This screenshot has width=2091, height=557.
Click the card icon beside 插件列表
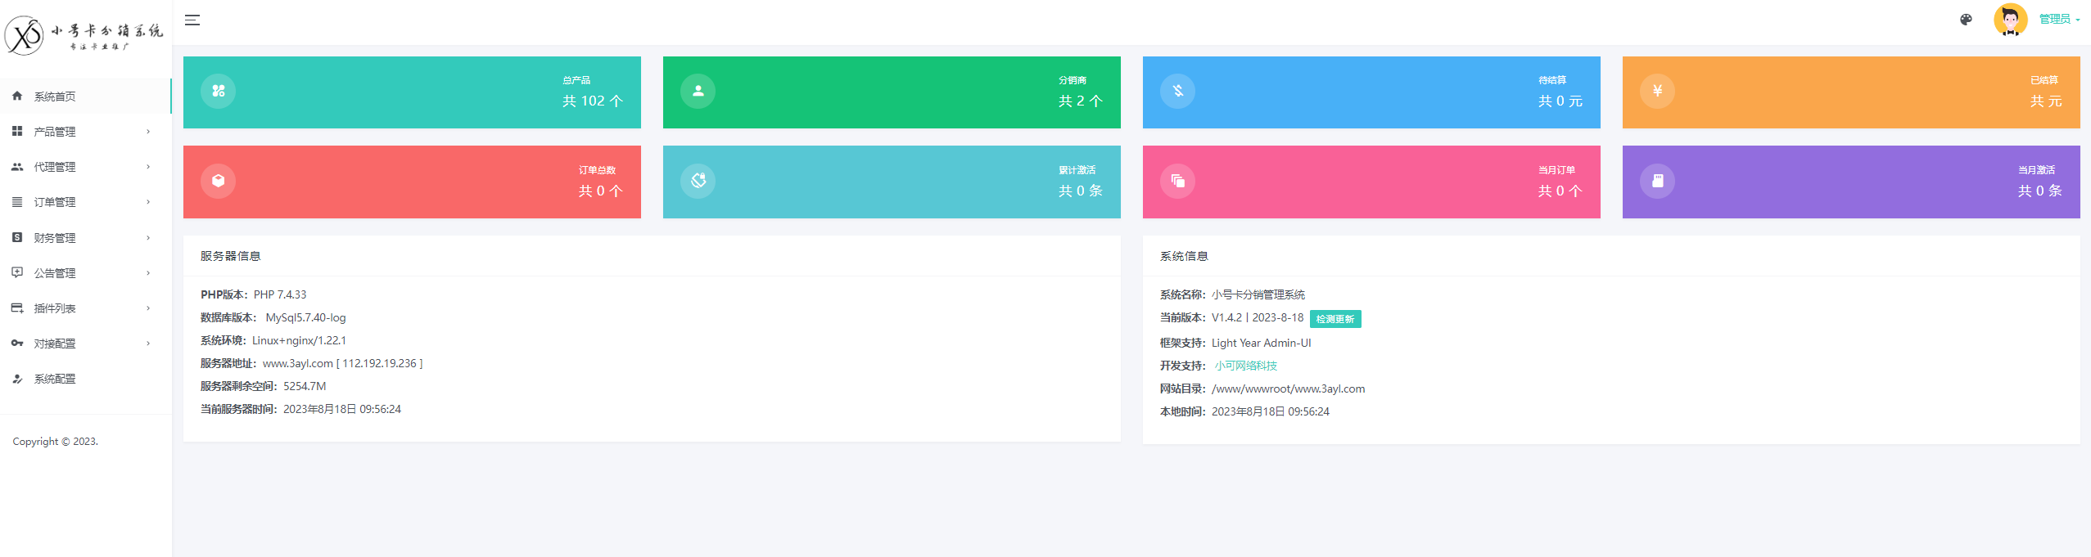pyautogui.click(x=17, y=308)
